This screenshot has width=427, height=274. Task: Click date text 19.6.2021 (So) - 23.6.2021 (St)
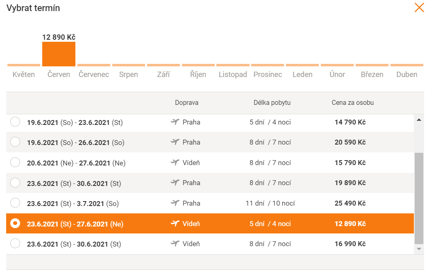[75, 122]
